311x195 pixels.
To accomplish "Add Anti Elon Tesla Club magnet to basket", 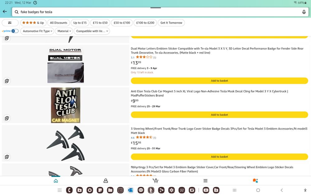I will (x=219, y=115).
